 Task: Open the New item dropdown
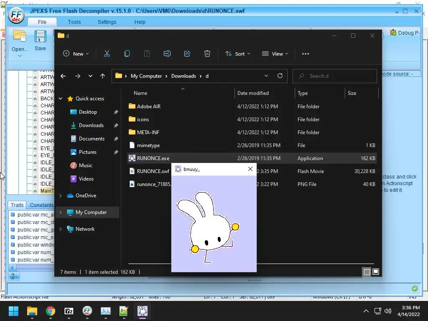click(x=76, y=54)
